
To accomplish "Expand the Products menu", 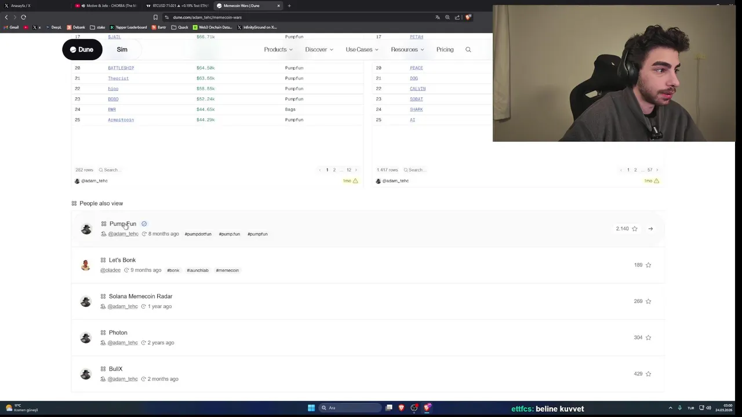I will click(278, 50).
